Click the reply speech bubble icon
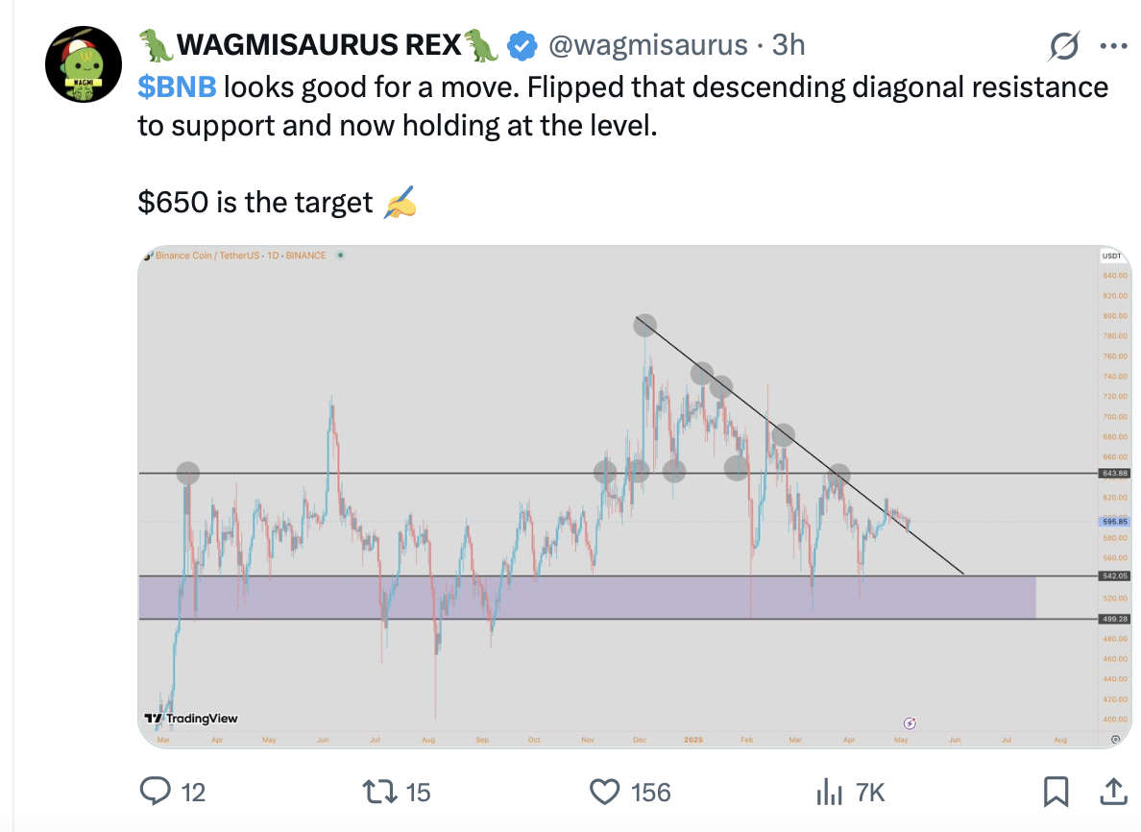 (x=155, y=792)
